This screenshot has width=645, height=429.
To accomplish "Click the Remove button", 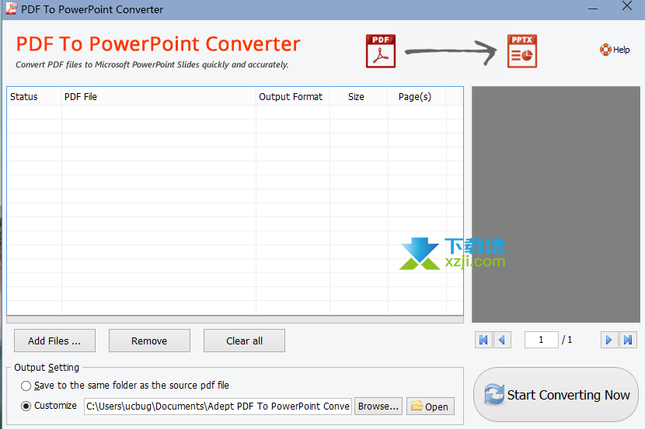I will 149,341.
